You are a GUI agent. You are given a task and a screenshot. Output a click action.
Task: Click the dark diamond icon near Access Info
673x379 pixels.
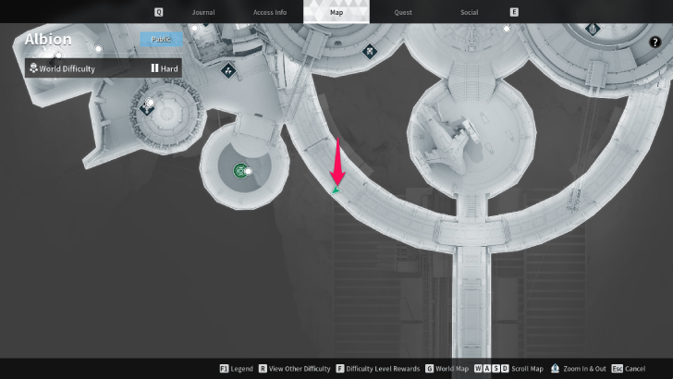click(x=228, y=69)
